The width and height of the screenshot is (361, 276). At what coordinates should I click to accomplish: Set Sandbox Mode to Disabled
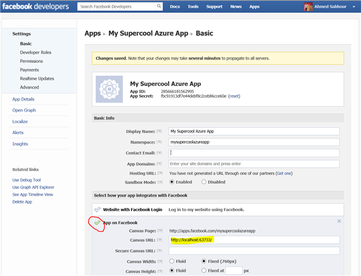coord(203,182)
